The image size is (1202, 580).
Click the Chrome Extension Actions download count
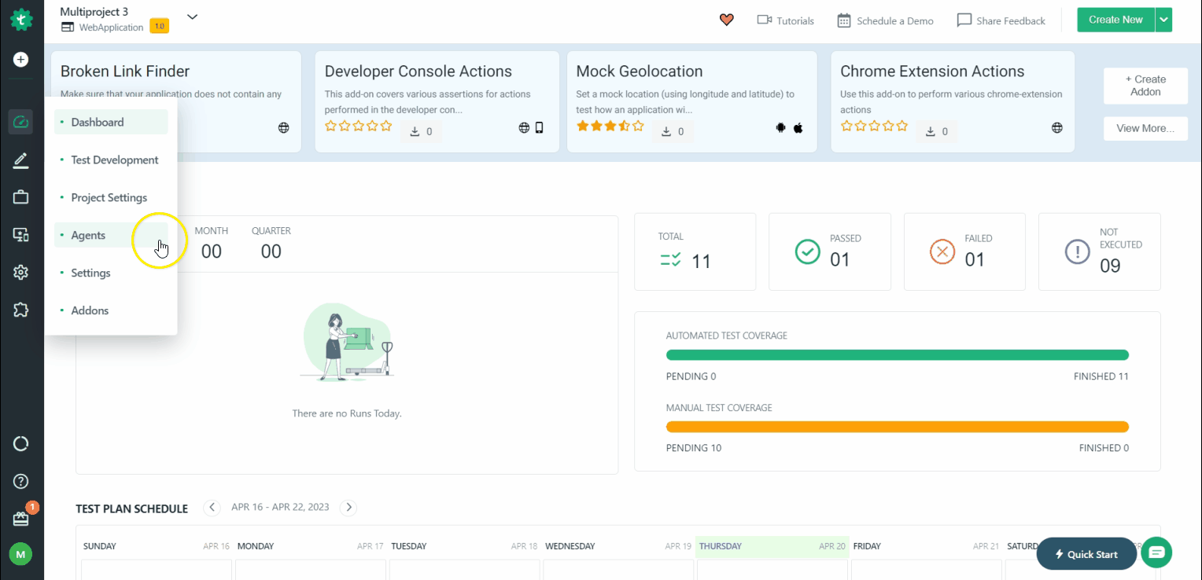point(937,131)
